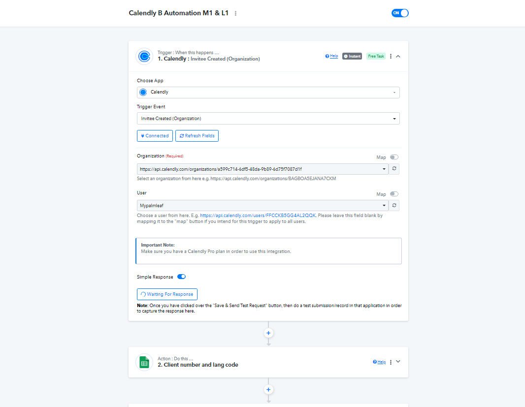Open Help link in trigger step

[332, 56]
